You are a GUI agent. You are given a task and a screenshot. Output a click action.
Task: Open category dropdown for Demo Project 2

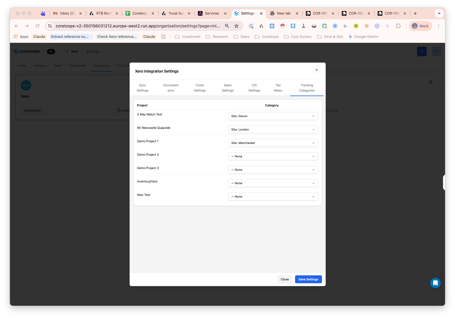tap(273, 156)
